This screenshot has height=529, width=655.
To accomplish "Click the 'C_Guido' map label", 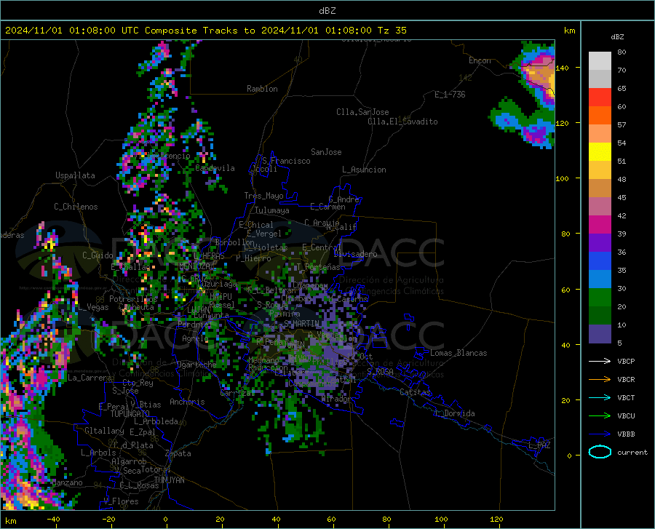I will click(x=98, y=255).
